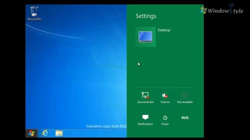Open the Notifications settings icon
The height and width of the screenshot is (140, 250).
[145, 120]
